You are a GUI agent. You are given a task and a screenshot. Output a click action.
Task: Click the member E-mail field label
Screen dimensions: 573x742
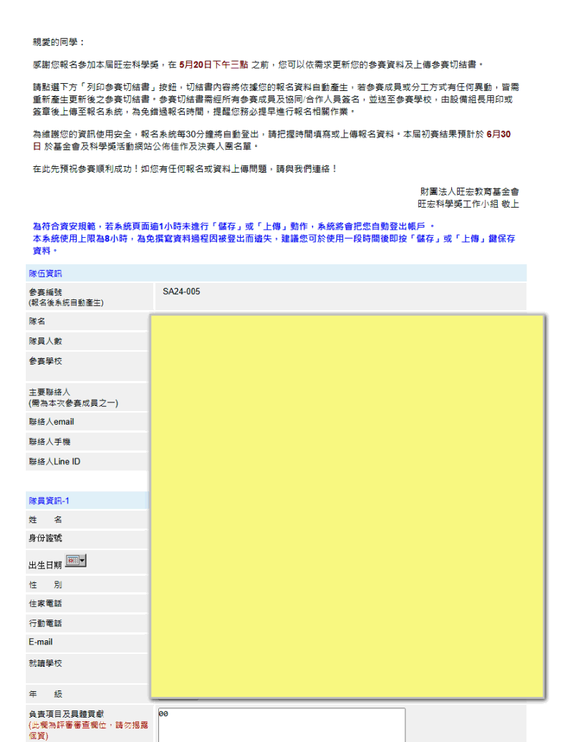tap(41, 642)
